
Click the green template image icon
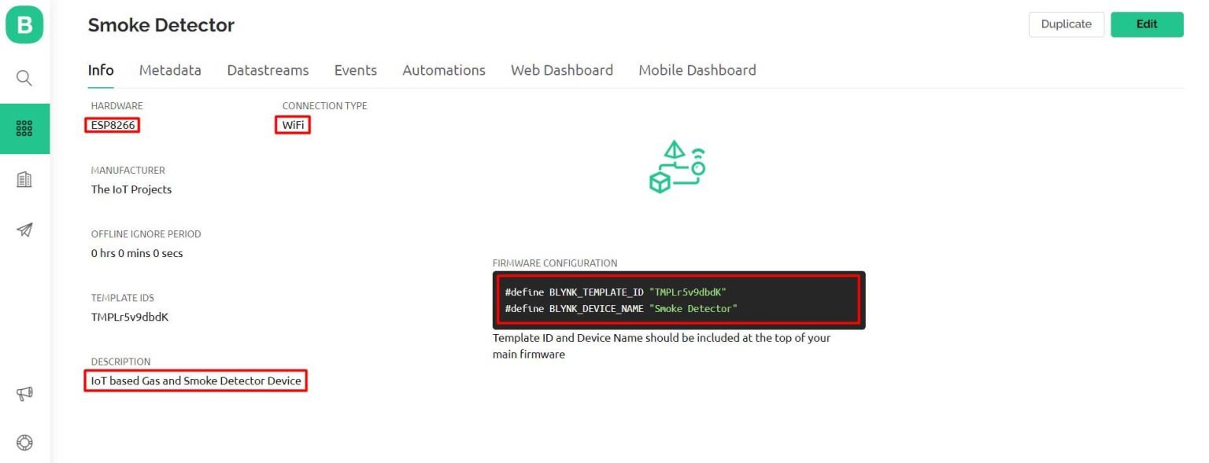(676, 167)
